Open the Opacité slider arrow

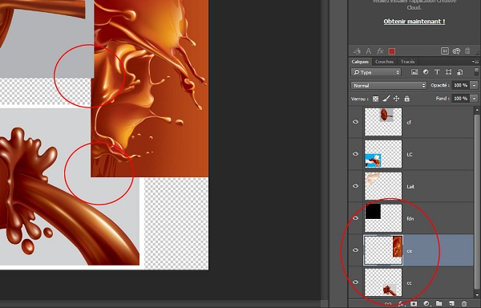pyautogui.click(x=475, y=85)
